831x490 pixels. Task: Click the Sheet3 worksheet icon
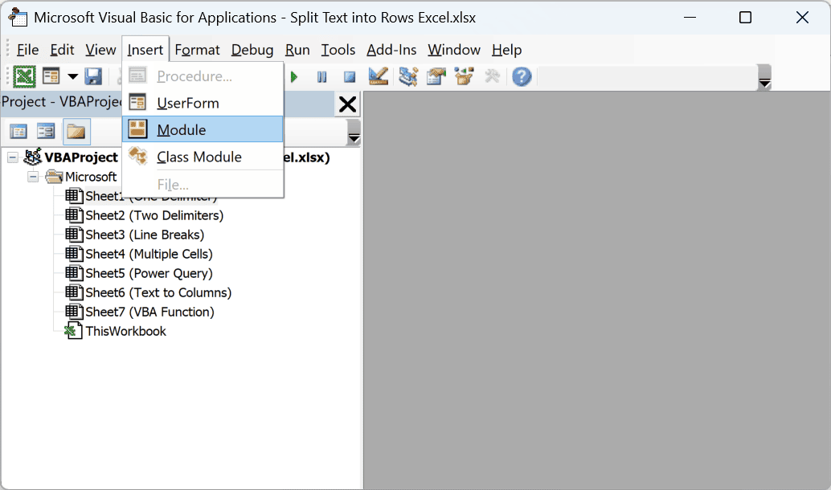point(74,234)
